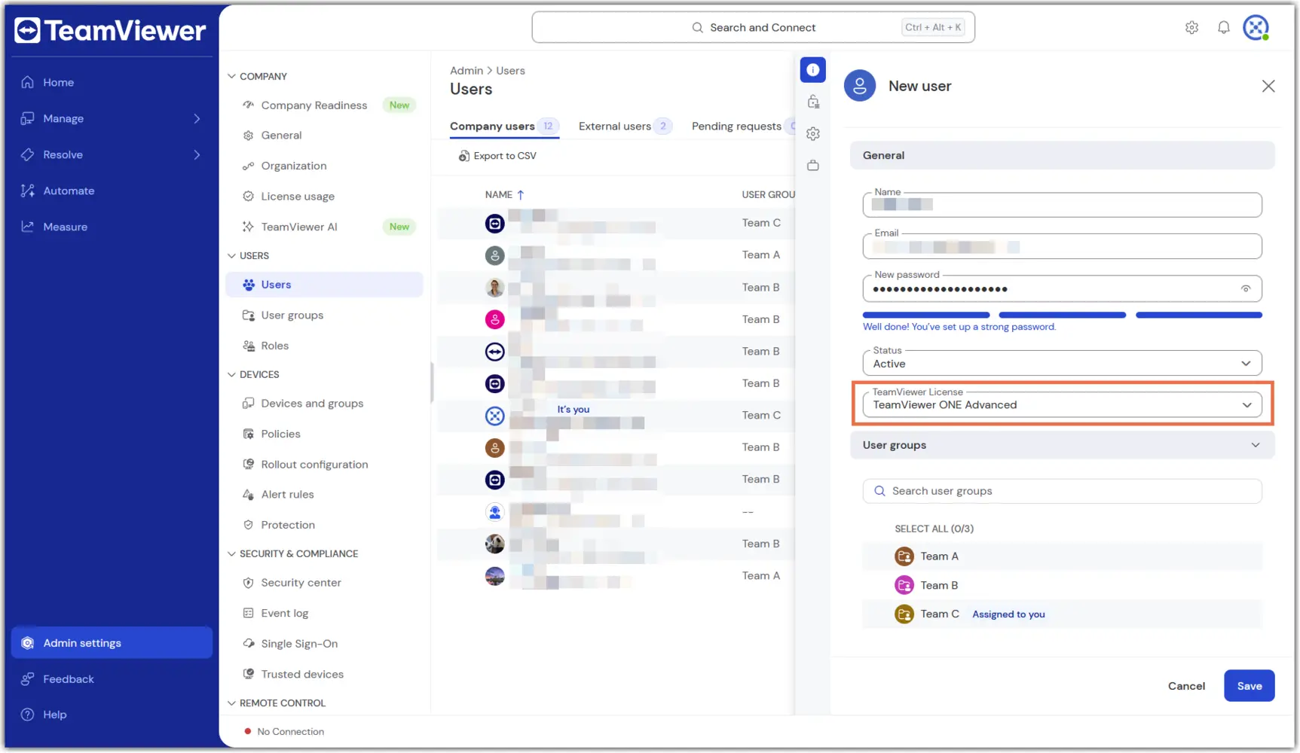The width and height of the screenshot is (1300, 753).
Task: Click the Company Readiness icon
Action: [x=248, y=105]
